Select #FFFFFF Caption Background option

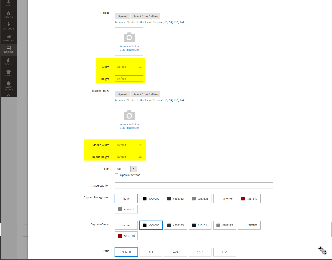point(225,199)
